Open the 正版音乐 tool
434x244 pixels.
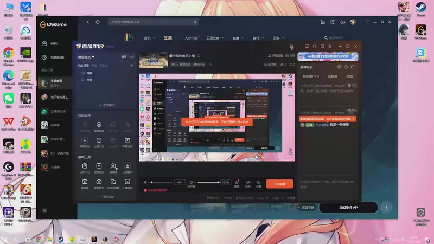(127, 168)
